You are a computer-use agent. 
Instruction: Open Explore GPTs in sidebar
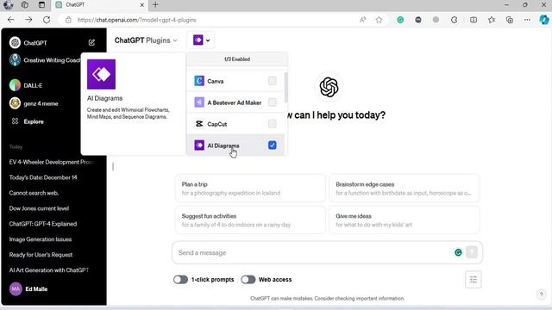[34, 121]
